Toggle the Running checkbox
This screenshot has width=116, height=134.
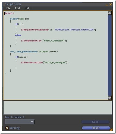point(7,128)
